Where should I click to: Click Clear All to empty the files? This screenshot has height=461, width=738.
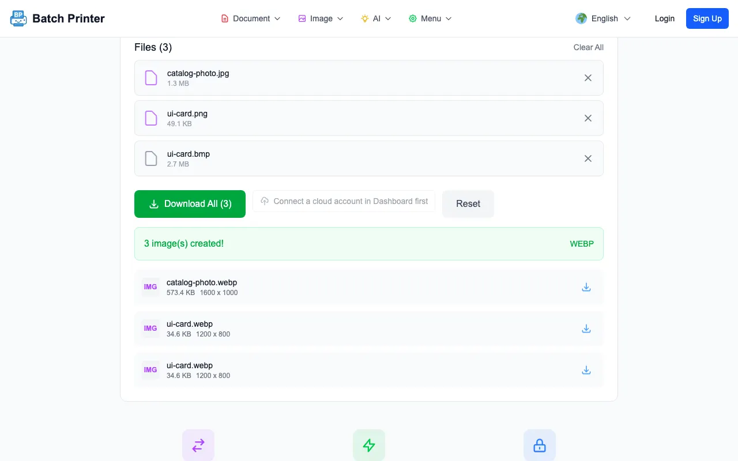(x=589, y=47)
